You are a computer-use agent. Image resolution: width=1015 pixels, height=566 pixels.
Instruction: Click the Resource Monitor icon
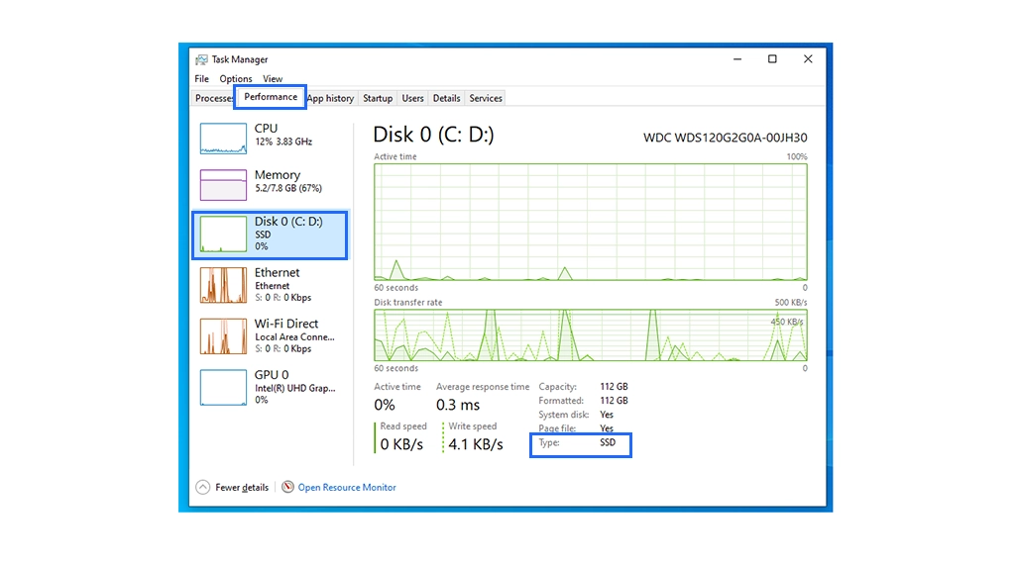point(287,487)
